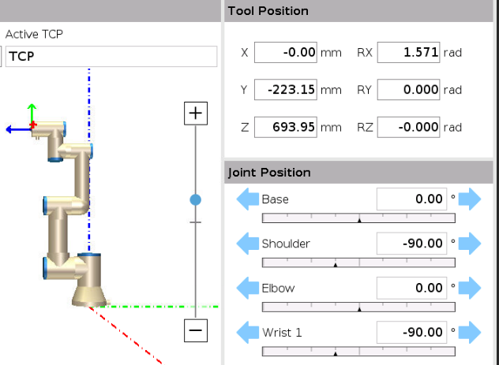The width and height of the screenshot is (499, 365).
Task: Increase Shoulder joint with right arrow
Action: coord(470,244)
